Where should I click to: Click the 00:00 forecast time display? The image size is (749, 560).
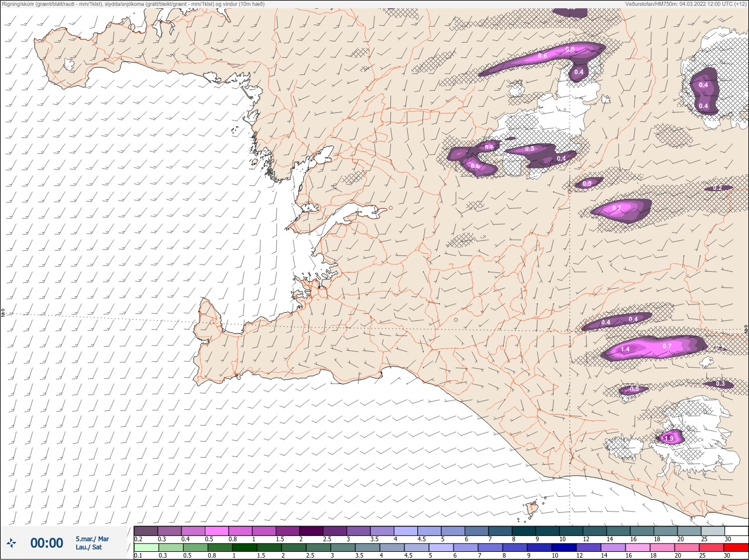point(47,543)
